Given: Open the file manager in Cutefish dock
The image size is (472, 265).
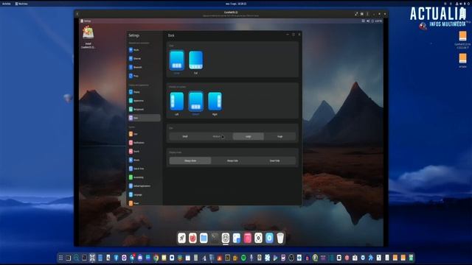Looking at the screenshot, I should 204,238.
